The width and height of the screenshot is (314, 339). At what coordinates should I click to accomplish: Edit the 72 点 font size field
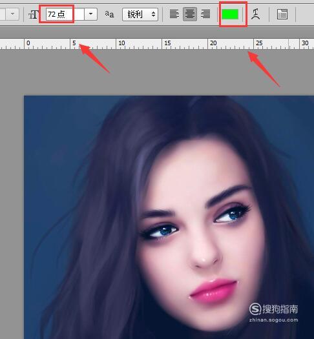pyautogui.click(x=65, y=14)
